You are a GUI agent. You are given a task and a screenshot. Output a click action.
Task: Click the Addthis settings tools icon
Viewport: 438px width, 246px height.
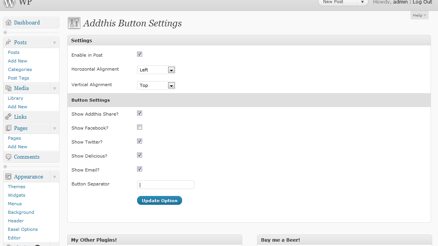74,23
